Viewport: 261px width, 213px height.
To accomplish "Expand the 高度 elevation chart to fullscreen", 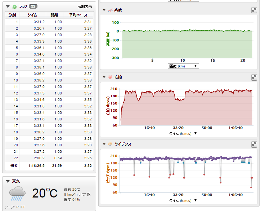I will point(254,10).
